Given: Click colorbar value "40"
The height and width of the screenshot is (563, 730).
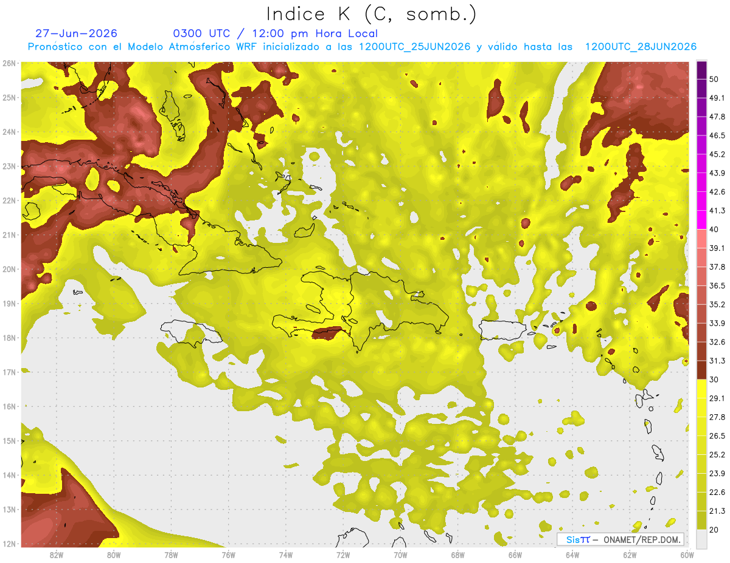Looking at the screenshot, I should 714,230.
